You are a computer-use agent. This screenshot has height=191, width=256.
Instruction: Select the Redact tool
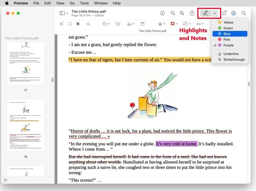78,24
